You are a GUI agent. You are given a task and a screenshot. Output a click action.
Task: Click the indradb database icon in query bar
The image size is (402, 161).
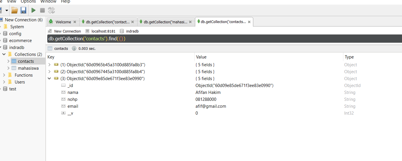(122, 31)
